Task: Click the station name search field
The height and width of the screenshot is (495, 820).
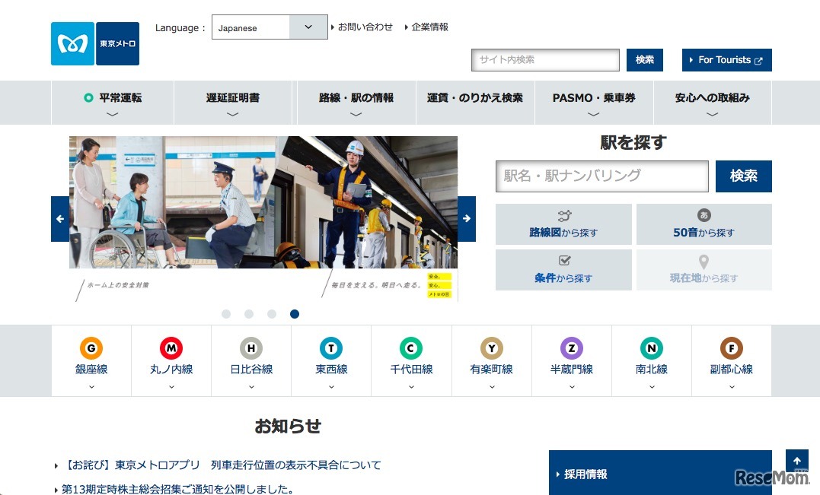Action: point(601,176)
